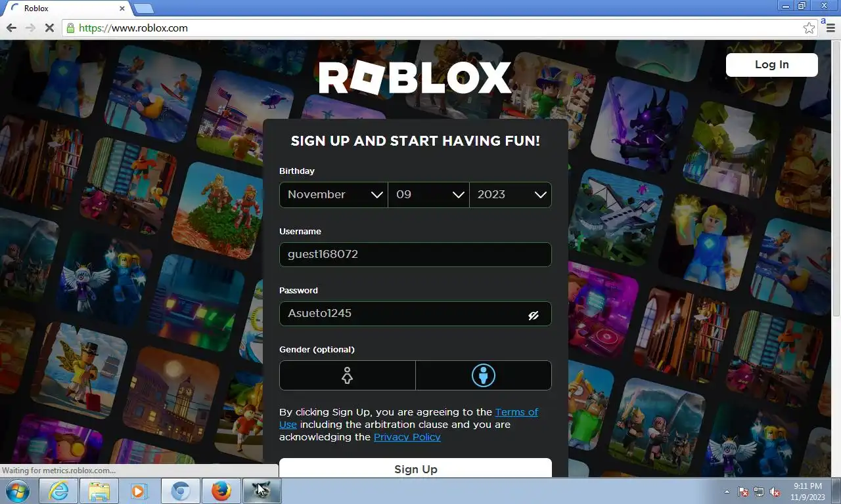Image resolution: width=841 pixels, height=504 pixels.
Task: Click the Action Center flag icon
Action: coord(743,492)
